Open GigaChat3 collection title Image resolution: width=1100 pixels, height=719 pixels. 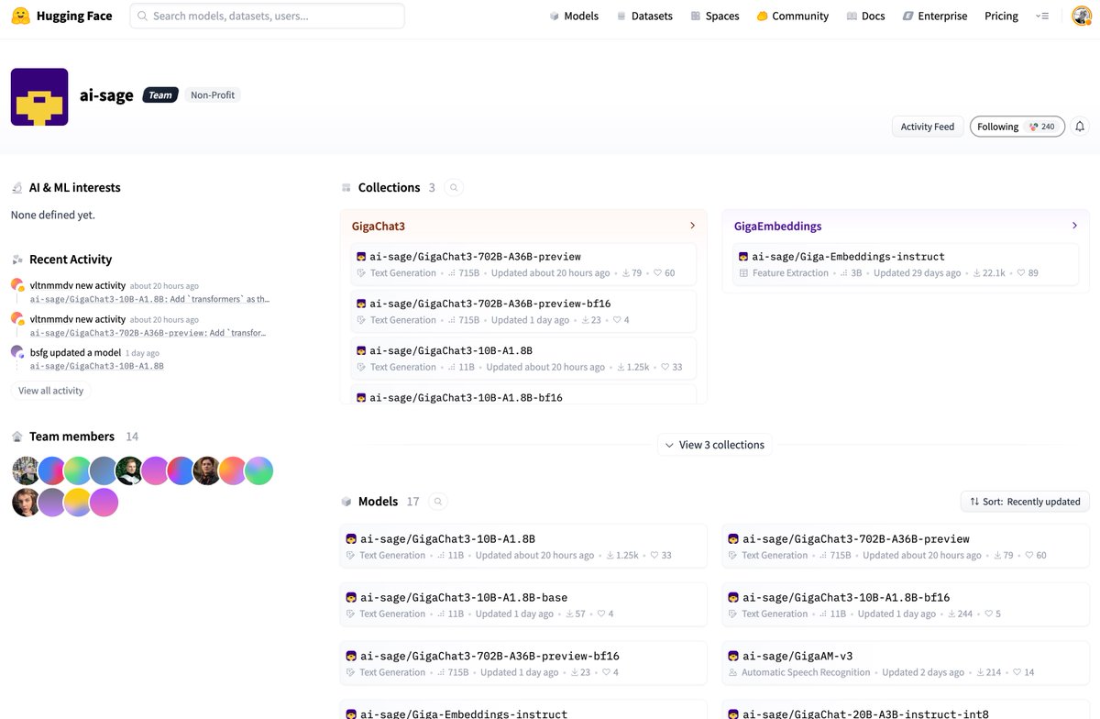(379, 226)
